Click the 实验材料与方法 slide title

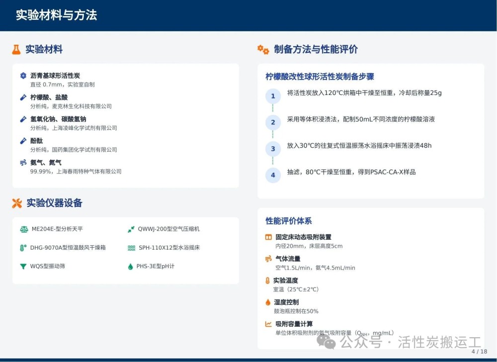click(56, 15)
